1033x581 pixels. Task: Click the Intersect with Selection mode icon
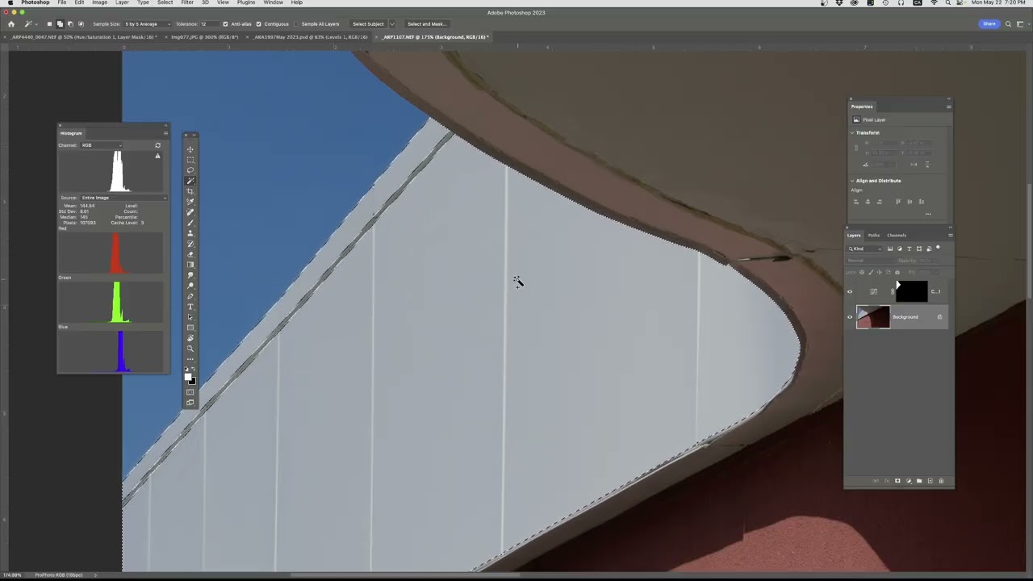click(x=81, y=24)
